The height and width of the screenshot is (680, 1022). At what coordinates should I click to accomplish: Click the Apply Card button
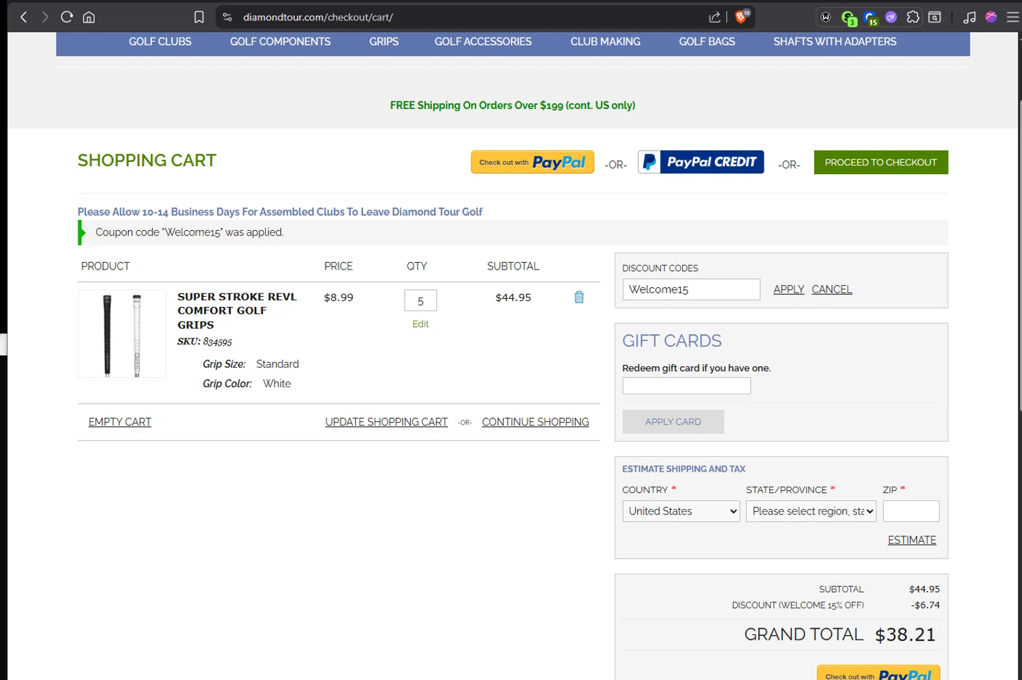click(673, 422)
